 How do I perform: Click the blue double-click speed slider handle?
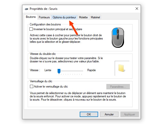(59, 71)
